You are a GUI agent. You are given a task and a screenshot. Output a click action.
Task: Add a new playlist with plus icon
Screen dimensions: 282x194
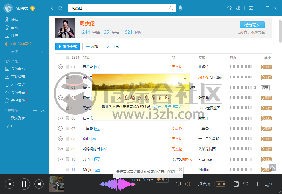tap(35, 111)
